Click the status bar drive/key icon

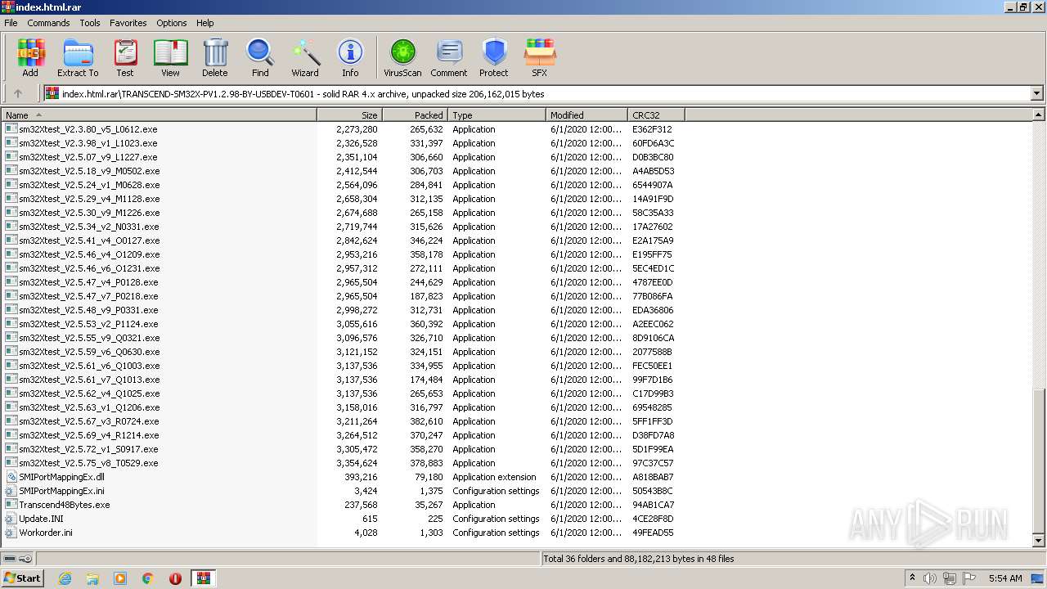pos(17,559)
